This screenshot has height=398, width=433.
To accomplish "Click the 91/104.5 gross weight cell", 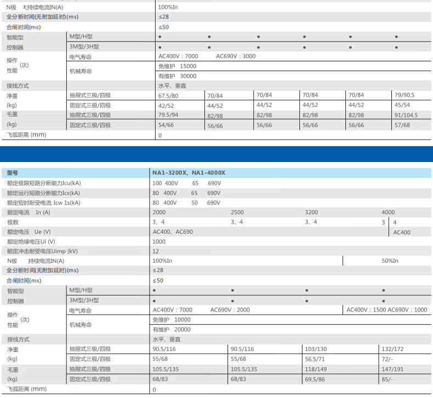I will tap(406, 116).
